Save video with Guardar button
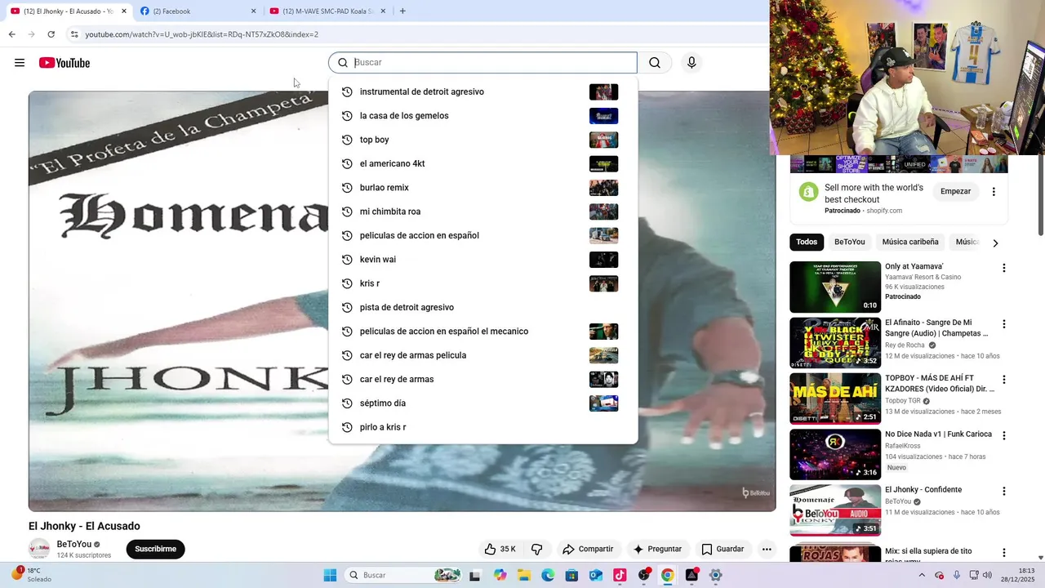The height and width of the screenshot is (588, 1045). click(723, 549)
